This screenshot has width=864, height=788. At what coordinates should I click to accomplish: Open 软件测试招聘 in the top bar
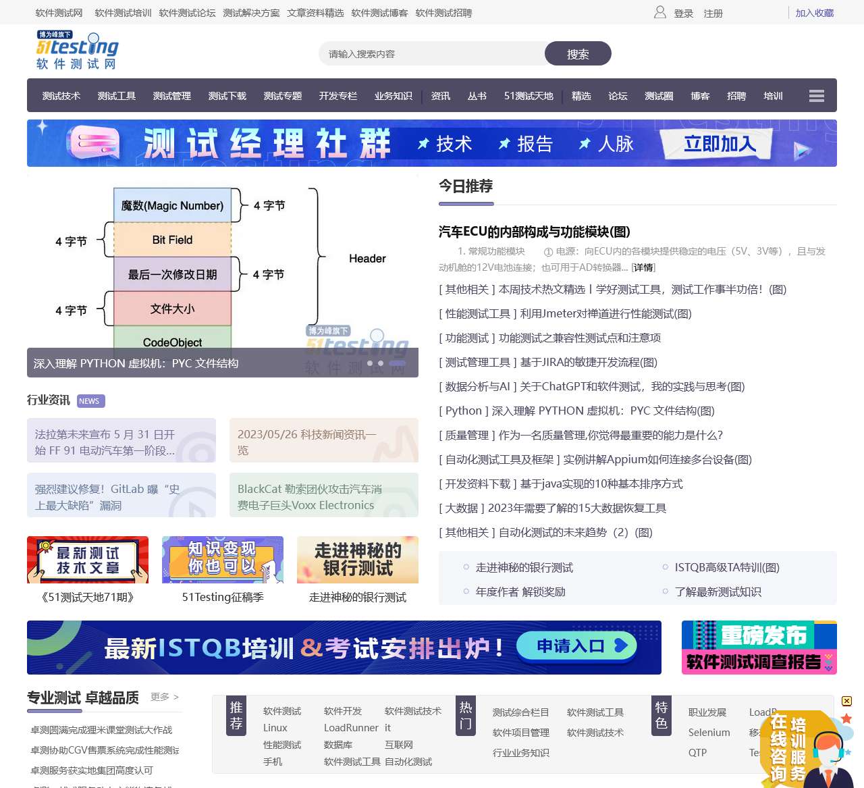(443, 13)
